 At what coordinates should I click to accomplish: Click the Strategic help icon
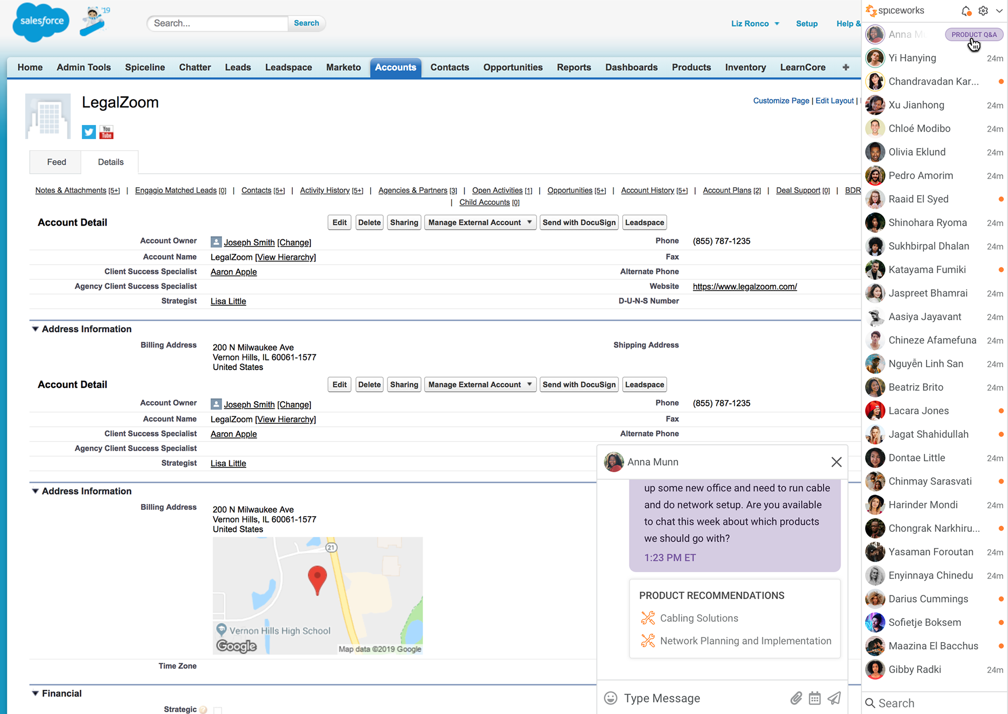tap(203, 709)
